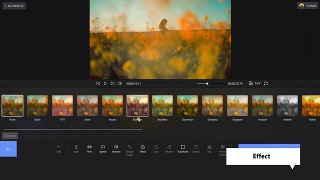Screen dimensions: 320x180
Task: Open the Volume tool
Action: [116, 149]
